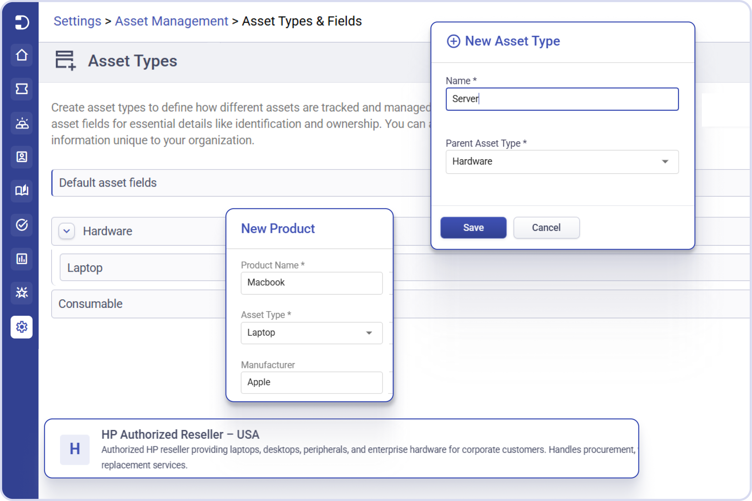The width and height of the screenshot is (752, 501).
Task: Click the Manufacturer field with Apple
Action: pos(312,382)
